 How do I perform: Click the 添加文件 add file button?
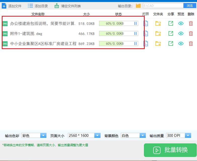point(12,6)
